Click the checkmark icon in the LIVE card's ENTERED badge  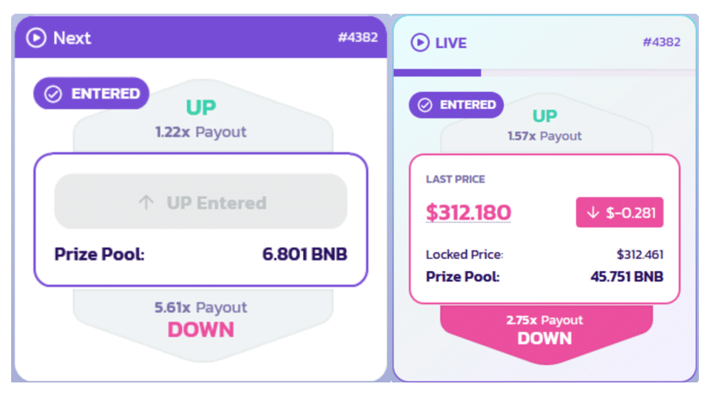tap(424, 105)
